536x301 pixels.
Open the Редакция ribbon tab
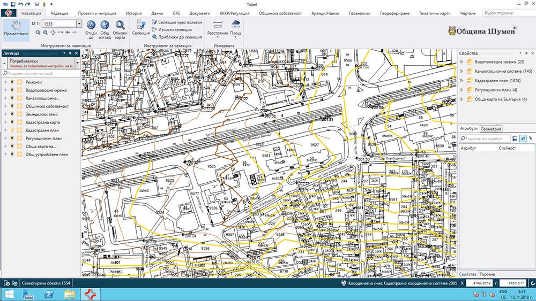(x=58, y=12)
